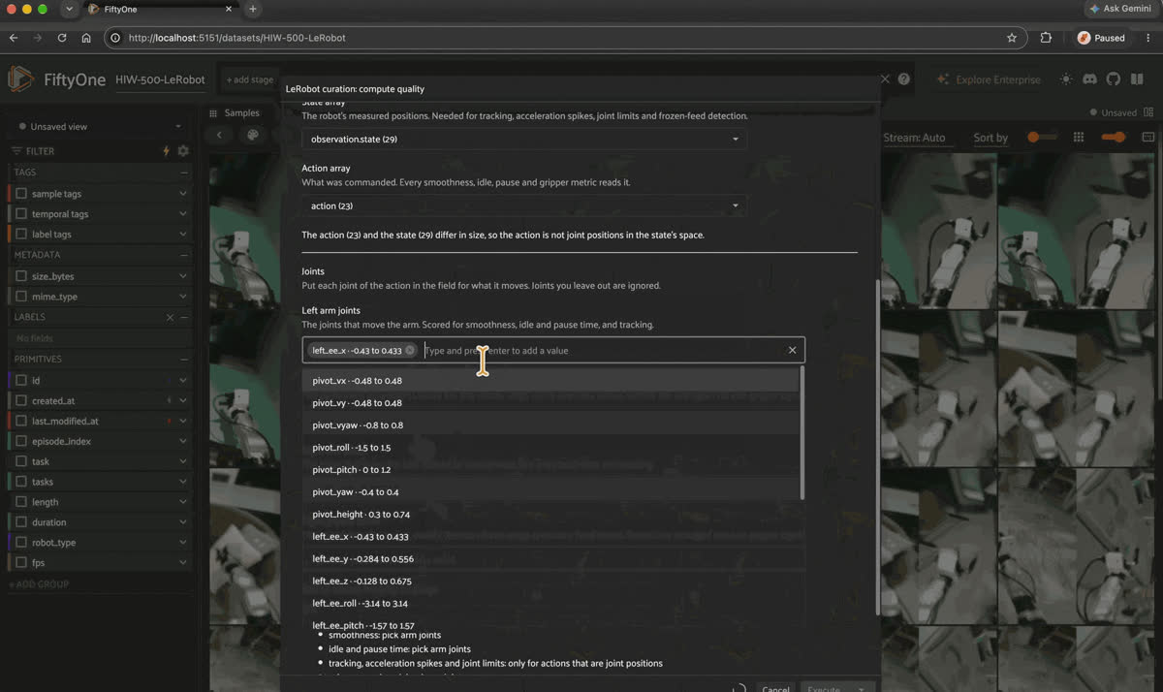Switch to the Samples tab
This screenshot has height=692, width=1163.
tap(234, 113)
